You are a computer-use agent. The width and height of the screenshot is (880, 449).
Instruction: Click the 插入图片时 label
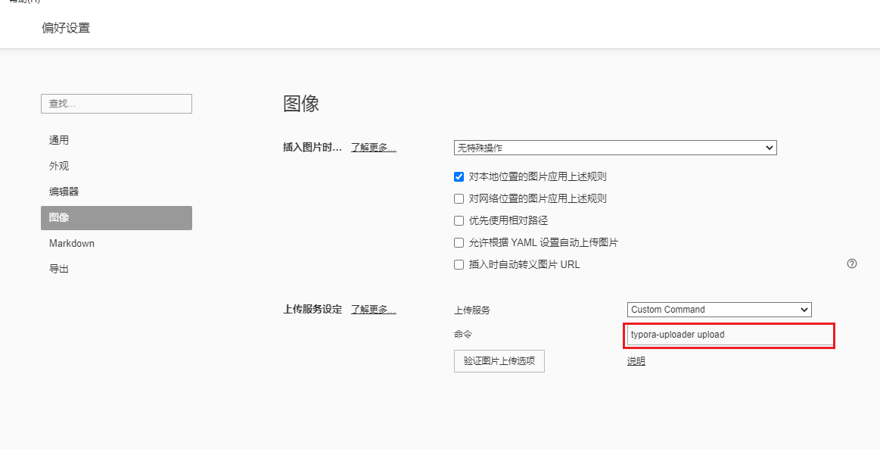point(313,148)
